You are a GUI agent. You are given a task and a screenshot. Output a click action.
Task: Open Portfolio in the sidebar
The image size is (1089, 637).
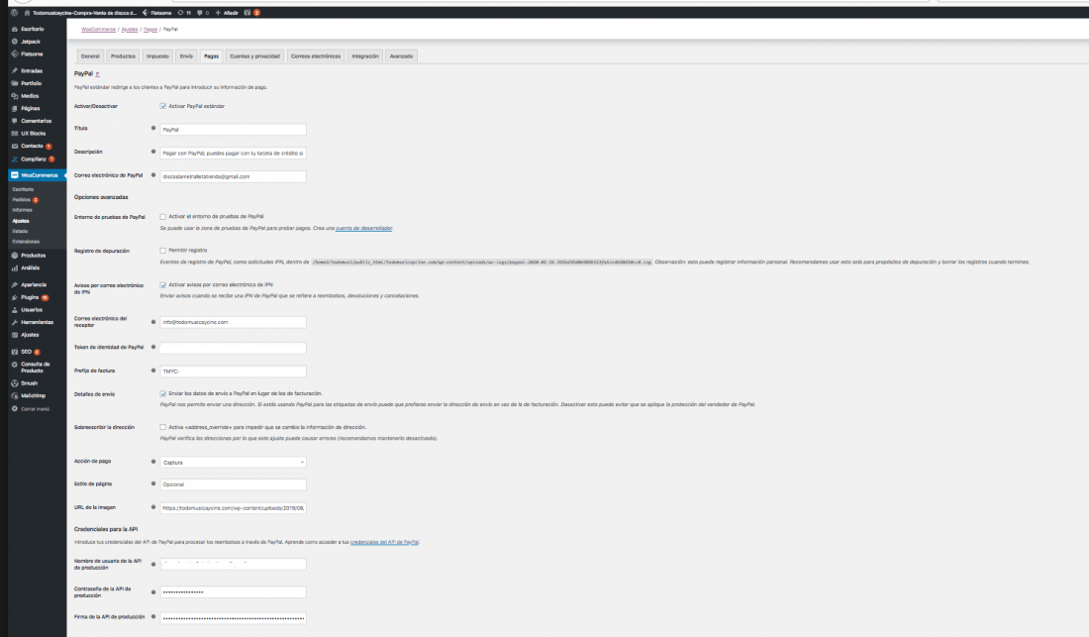pyautogui.click(x=31, y=83)
